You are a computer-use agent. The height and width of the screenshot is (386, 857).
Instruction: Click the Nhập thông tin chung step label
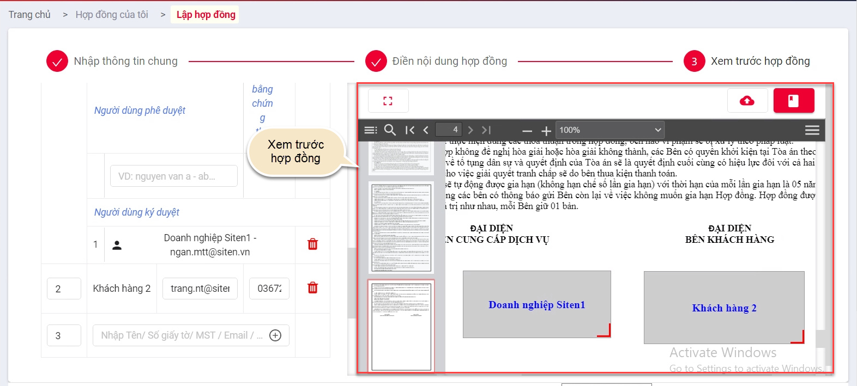pyautogui.click(x=126, y=62)
